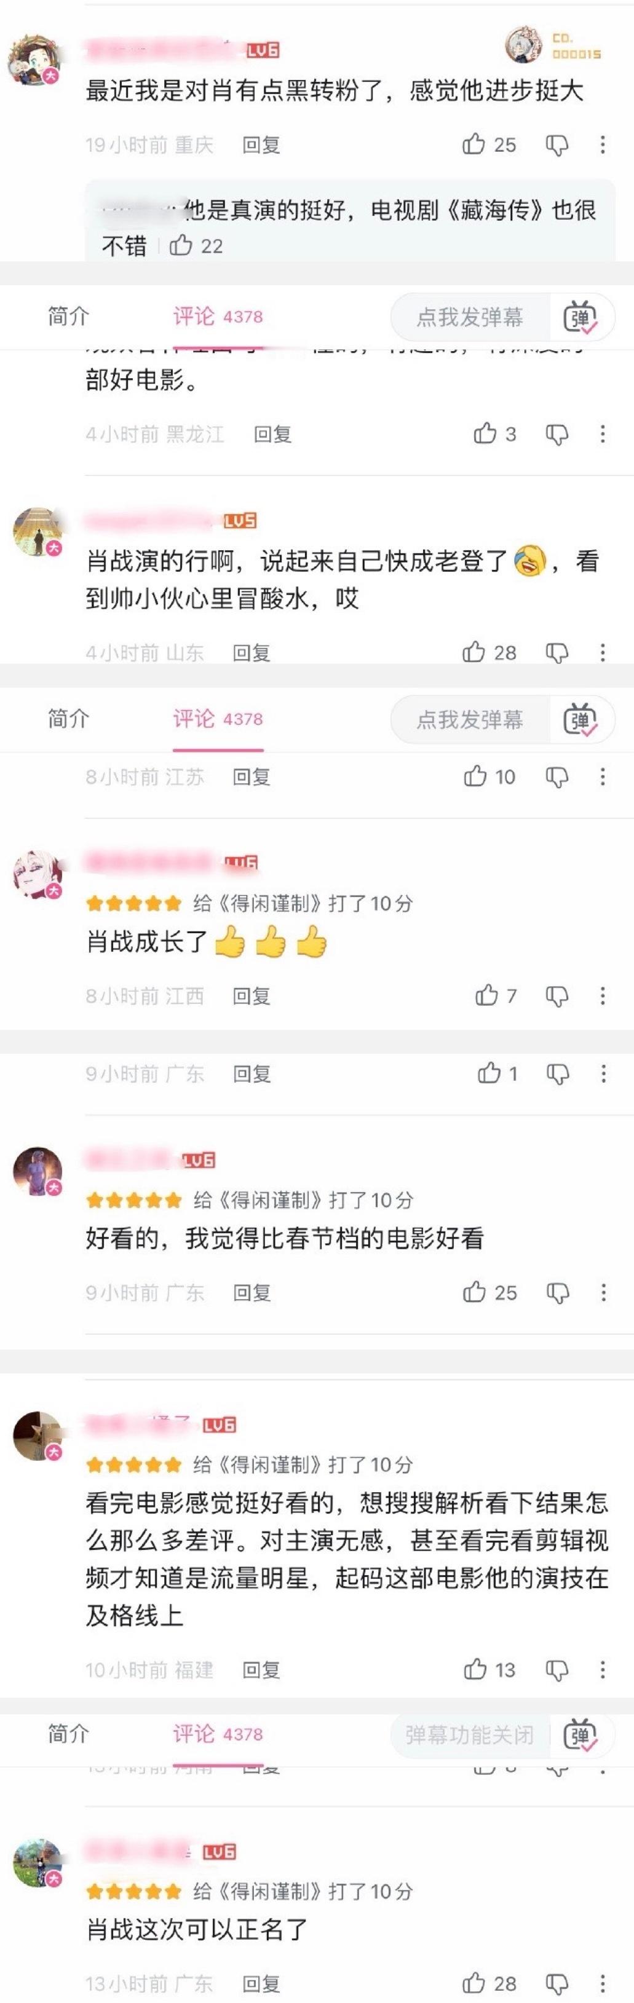Click five-star rating on 好看的 comment

[x=134, y=1200]
